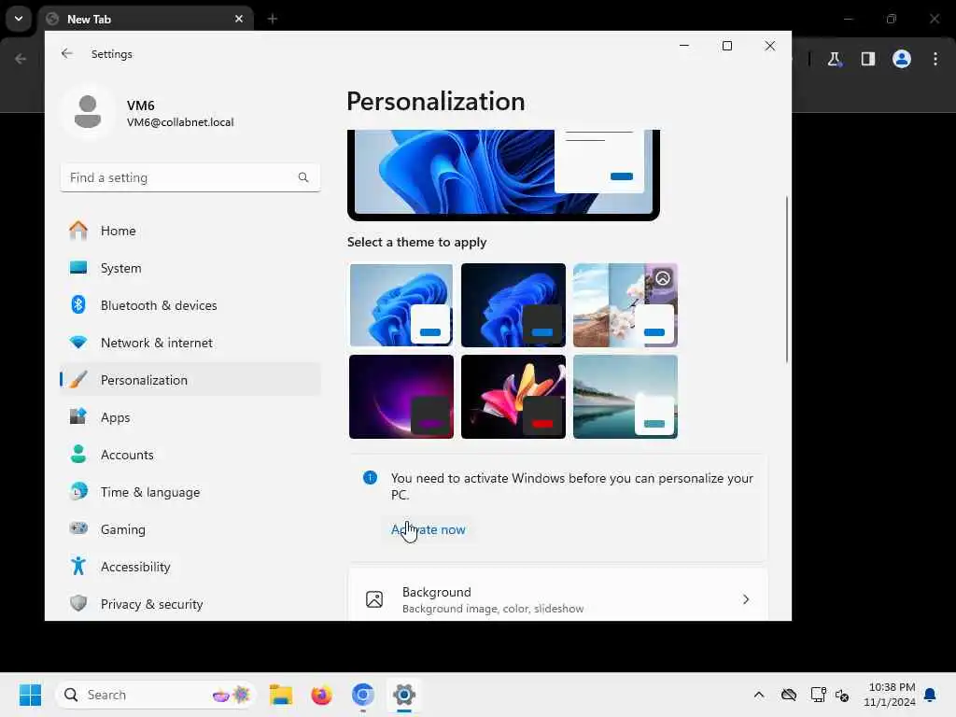Click the Activate now link

tap(428, 529)
